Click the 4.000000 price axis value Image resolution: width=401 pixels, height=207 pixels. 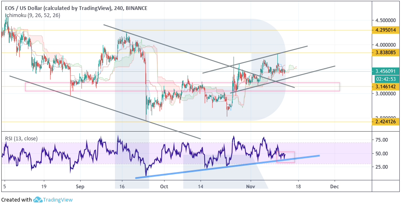[386, 45]
